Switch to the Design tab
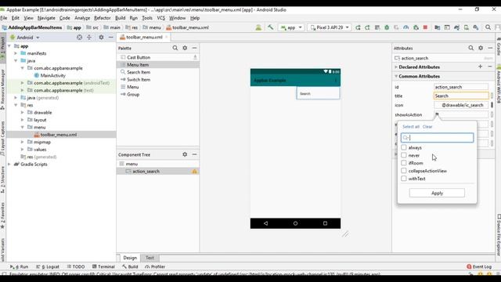Image resolution: width=501 pixels, height=282 pixels. click(130, 258)
